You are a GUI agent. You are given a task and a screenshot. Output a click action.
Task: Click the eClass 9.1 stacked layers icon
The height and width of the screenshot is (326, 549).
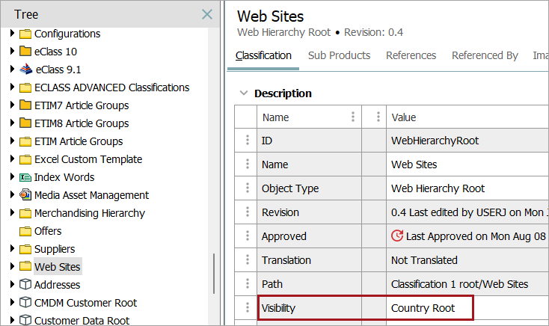pyautogui.click(x=25, y=70)
